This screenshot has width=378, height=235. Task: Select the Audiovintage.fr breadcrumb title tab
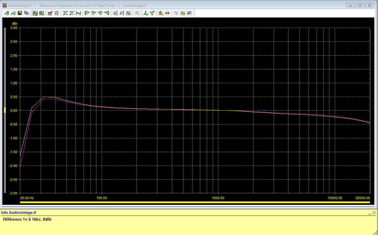pyautogui.click(x=19, y=6)
